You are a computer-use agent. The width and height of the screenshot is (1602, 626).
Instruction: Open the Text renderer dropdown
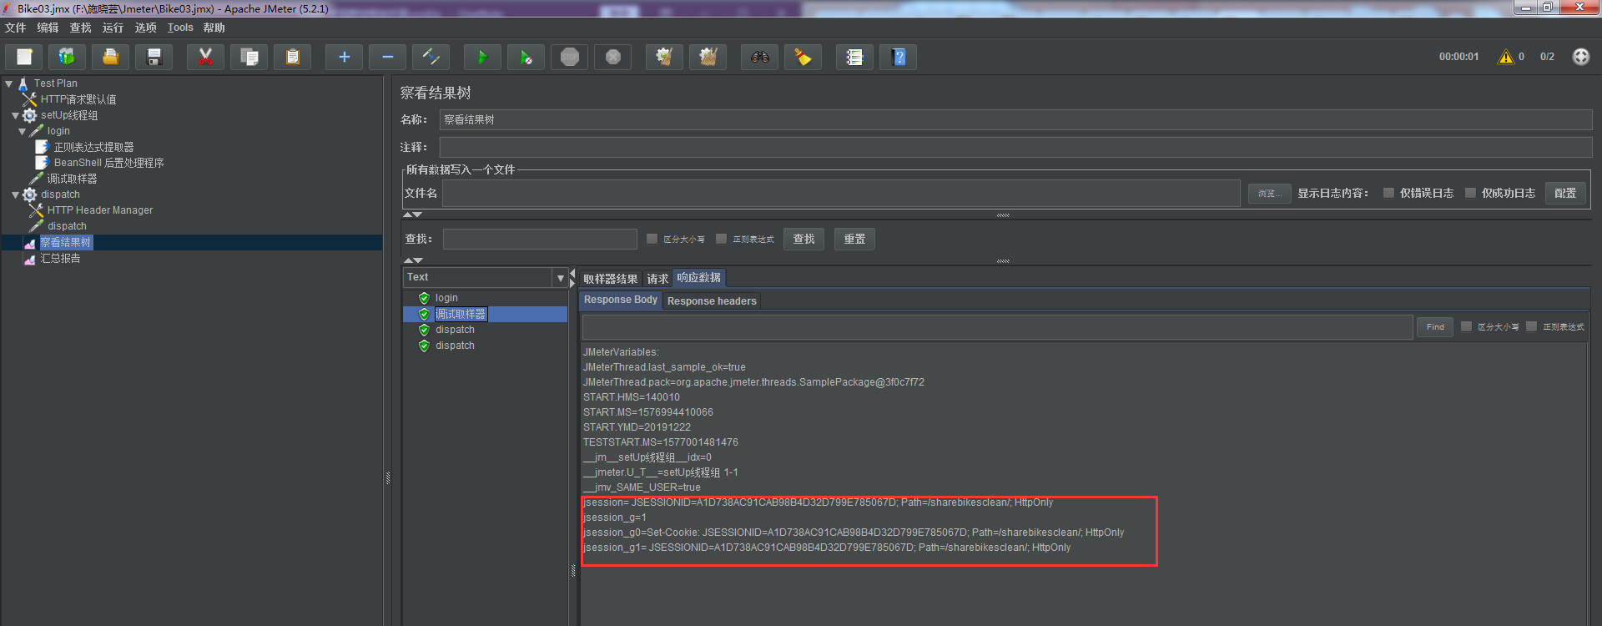click(x=561, y=278)
